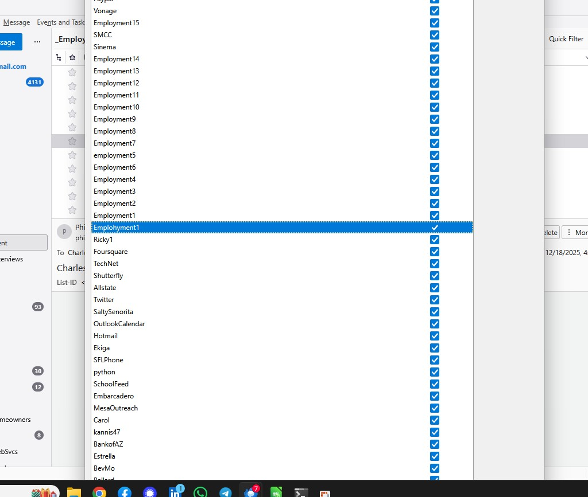
Task: Uncheck the SMCC checkbox
Action: click(x=435, y=35)
